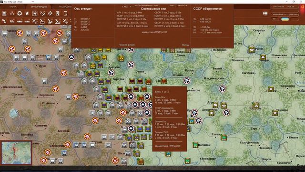
Task: Select the unit counter near Шаховская
Action: coord(263,57)
